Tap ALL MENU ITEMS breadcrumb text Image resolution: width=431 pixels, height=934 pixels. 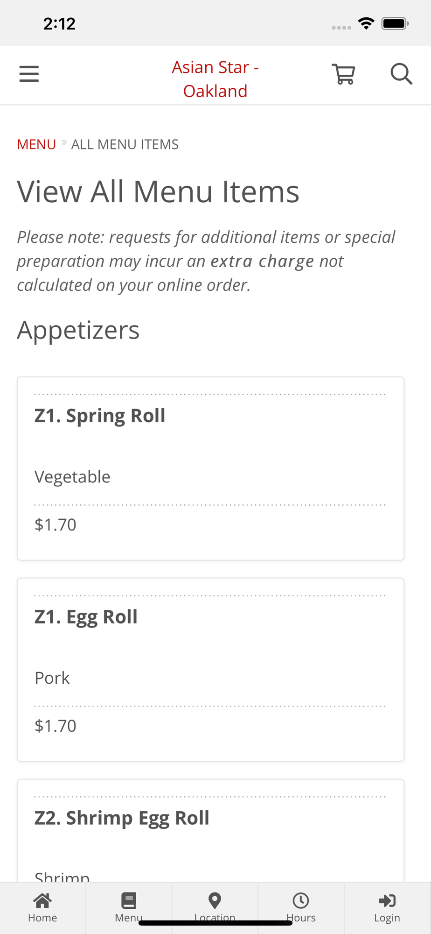click(x=125, y=144)
